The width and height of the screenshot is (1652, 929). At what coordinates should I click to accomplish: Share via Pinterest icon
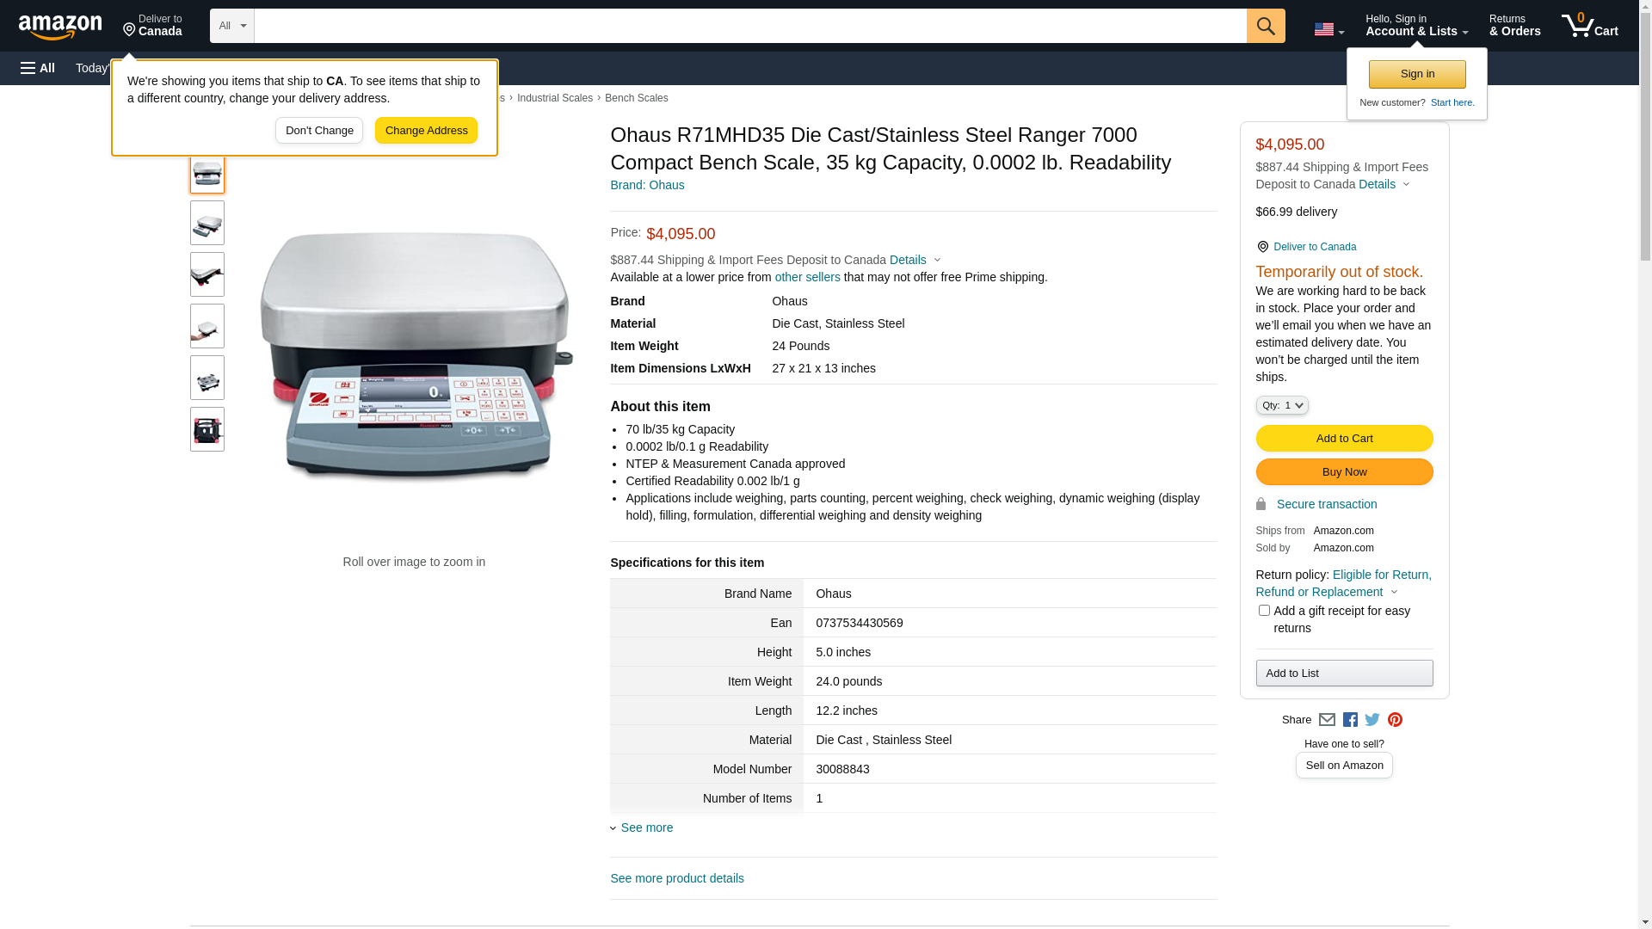(x=1395, y=720)
